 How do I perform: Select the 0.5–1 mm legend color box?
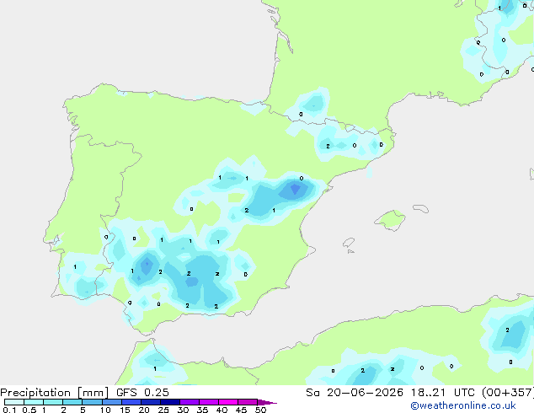[x=34, y=402]
